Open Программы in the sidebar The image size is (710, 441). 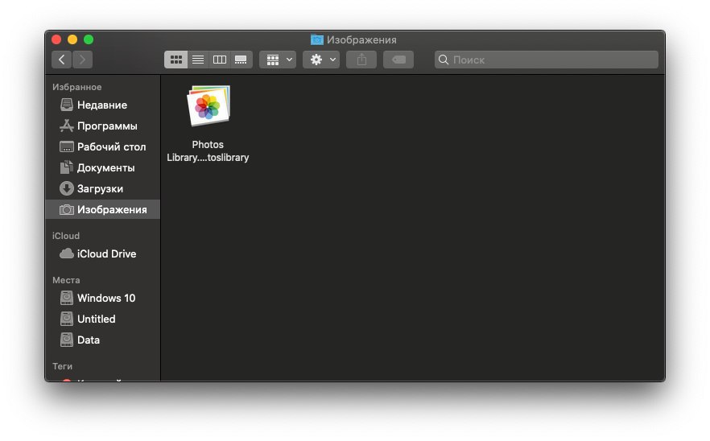pos(103,126)
